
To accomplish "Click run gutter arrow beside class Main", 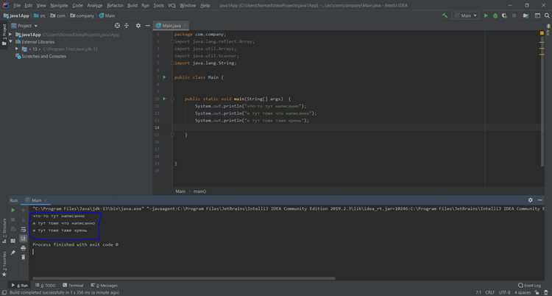I will pos(164,77).
